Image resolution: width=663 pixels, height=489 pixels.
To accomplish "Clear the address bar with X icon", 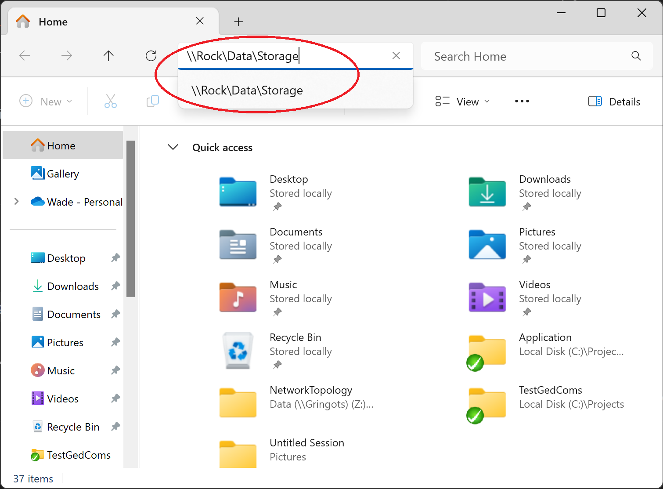I will (x=396, y=56).
